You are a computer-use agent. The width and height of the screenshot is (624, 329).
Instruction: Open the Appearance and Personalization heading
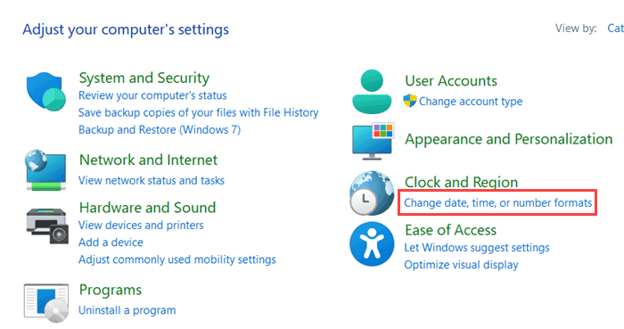[x=509, y=139]
